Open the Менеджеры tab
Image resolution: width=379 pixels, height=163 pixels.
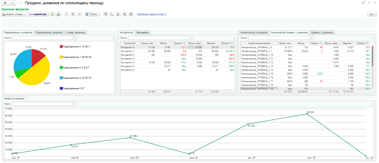point(143,32)
